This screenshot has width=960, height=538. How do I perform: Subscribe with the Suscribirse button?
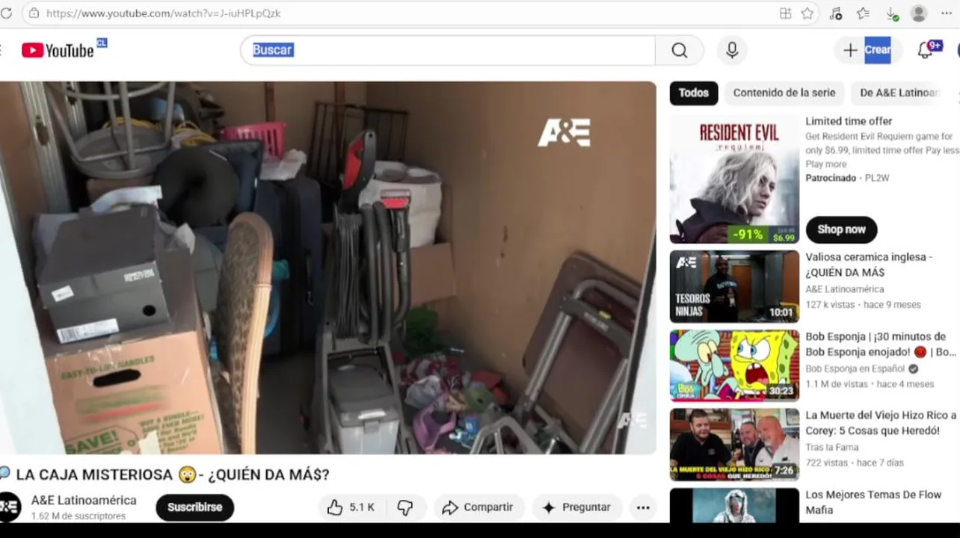[194, 507]
